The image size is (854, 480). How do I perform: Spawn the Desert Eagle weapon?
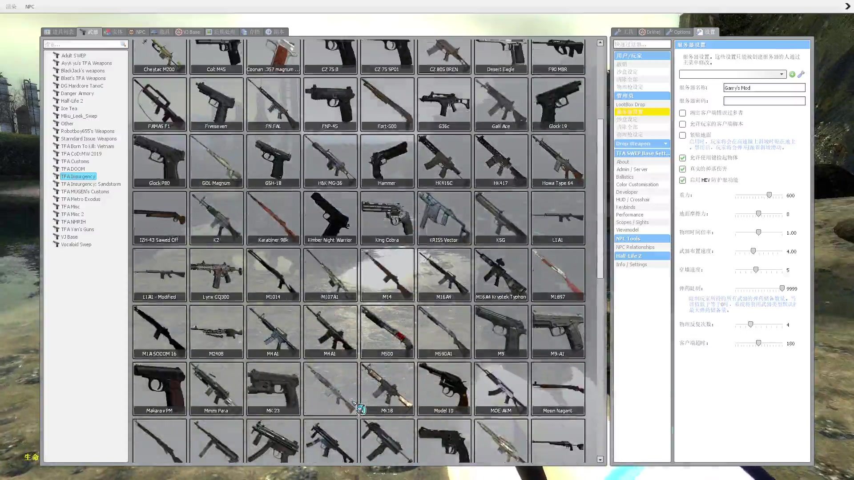tap(501, 56)
